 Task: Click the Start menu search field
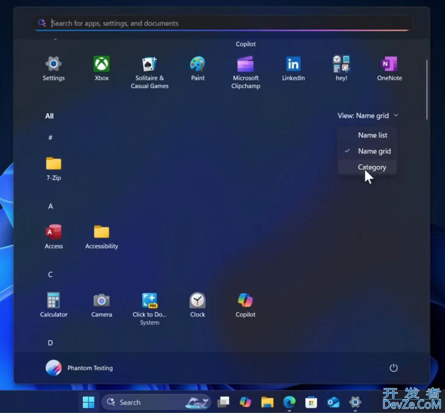click(222, 23)
